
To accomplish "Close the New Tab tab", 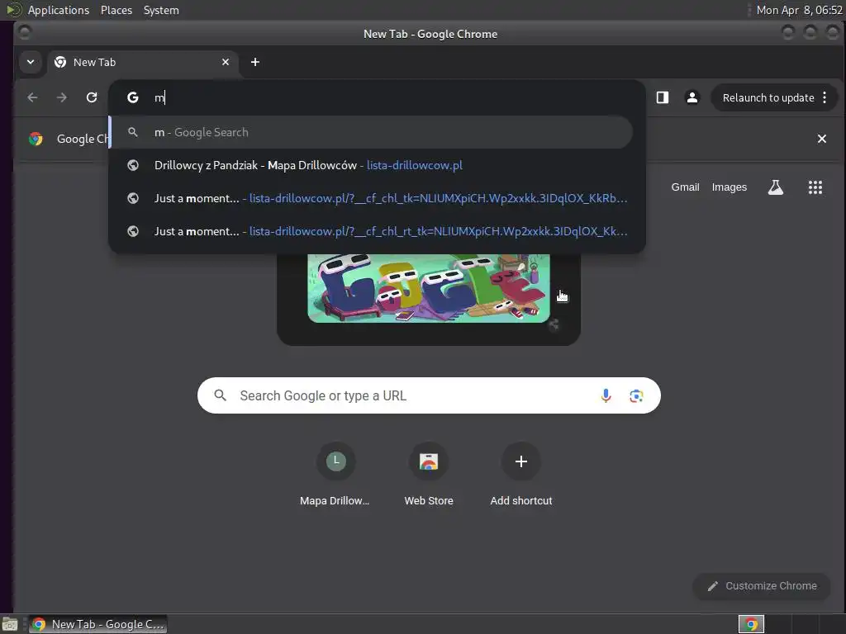I will point(226,62).
